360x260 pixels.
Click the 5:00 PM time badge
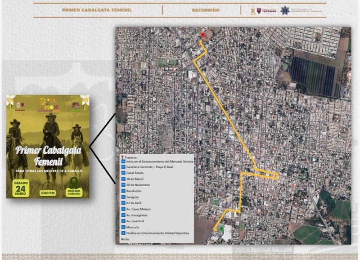click(47, 193)
